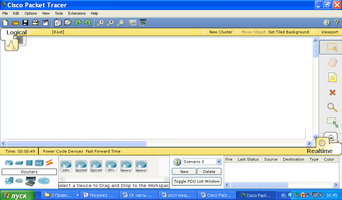The image size is (342, 200).
Task: Open the File menu
Action: pyautogui.click(x=5, y=13)
